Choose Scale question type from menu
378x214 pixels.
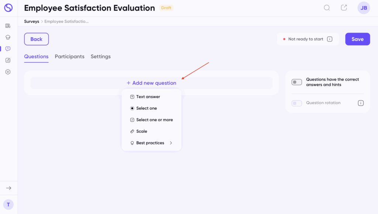click(x=141, y=131)
